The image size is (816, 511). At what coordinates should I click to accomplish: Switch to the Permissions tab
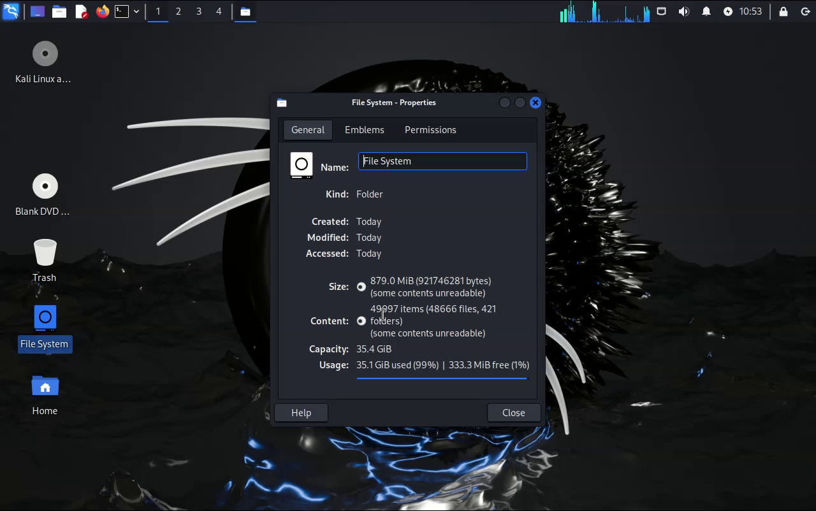(430, 130)
